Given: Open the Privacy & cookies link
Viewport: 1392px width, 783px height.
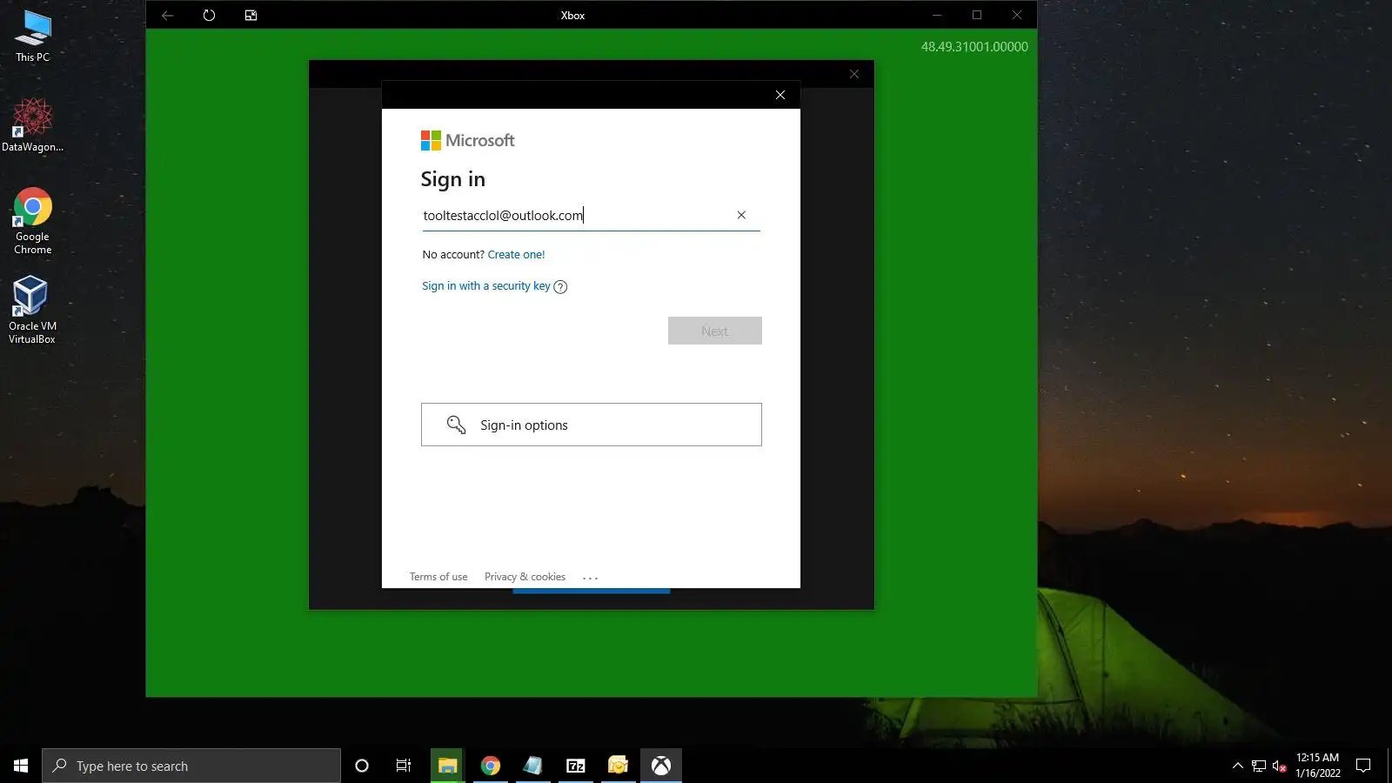Looking at the screenshot, I should [525, 577].
